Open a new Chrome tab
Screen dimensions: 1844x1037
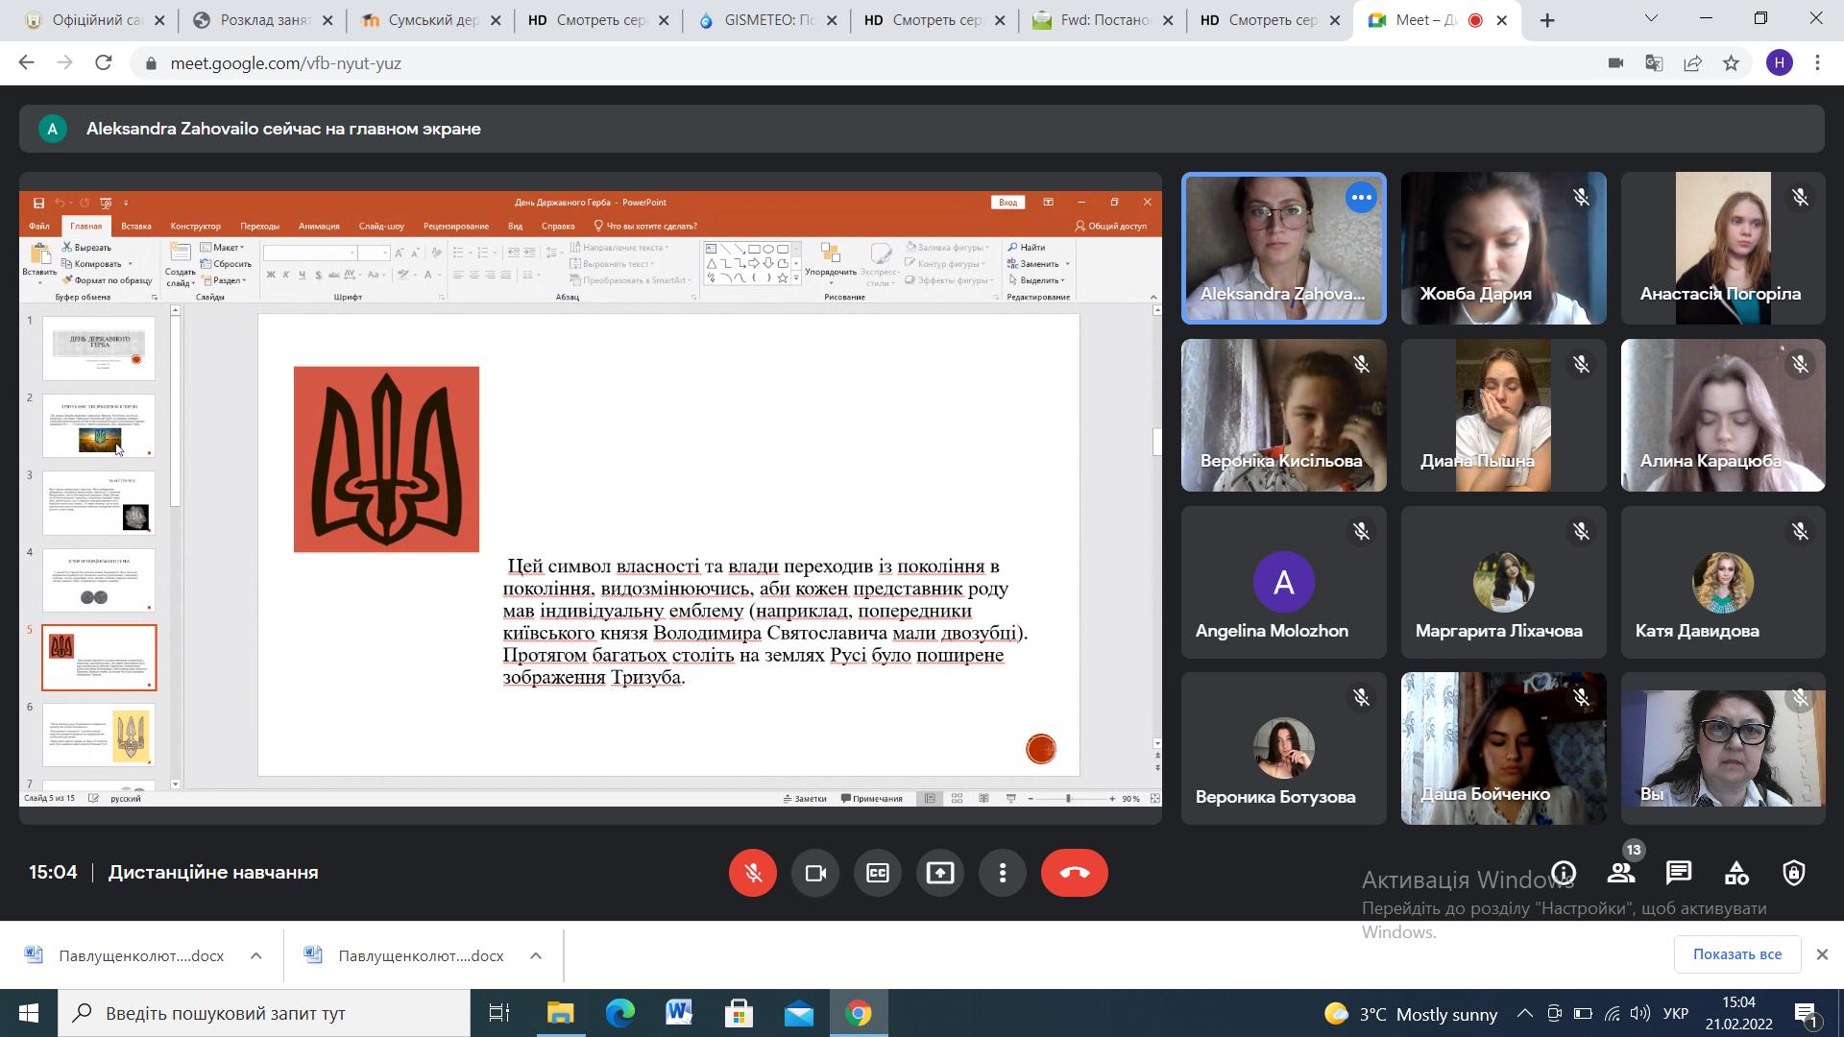[x=1547, y=20]
